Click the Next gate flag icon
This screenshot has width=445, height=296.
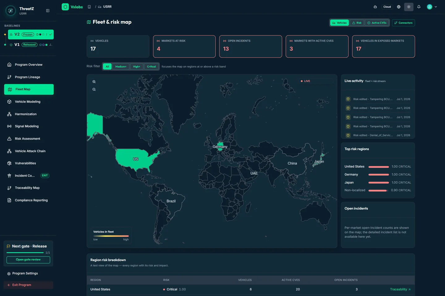click(8, 246)
